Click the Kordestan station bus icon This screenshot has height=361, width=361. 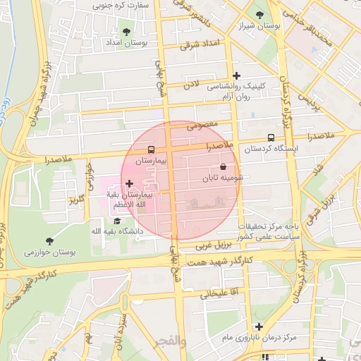[271, 137]
